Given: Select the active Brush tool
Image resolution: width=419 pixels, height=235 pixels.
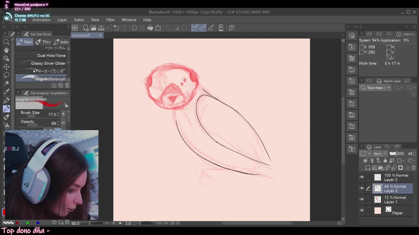Looking at the screenshot, I should click(6, 109).
